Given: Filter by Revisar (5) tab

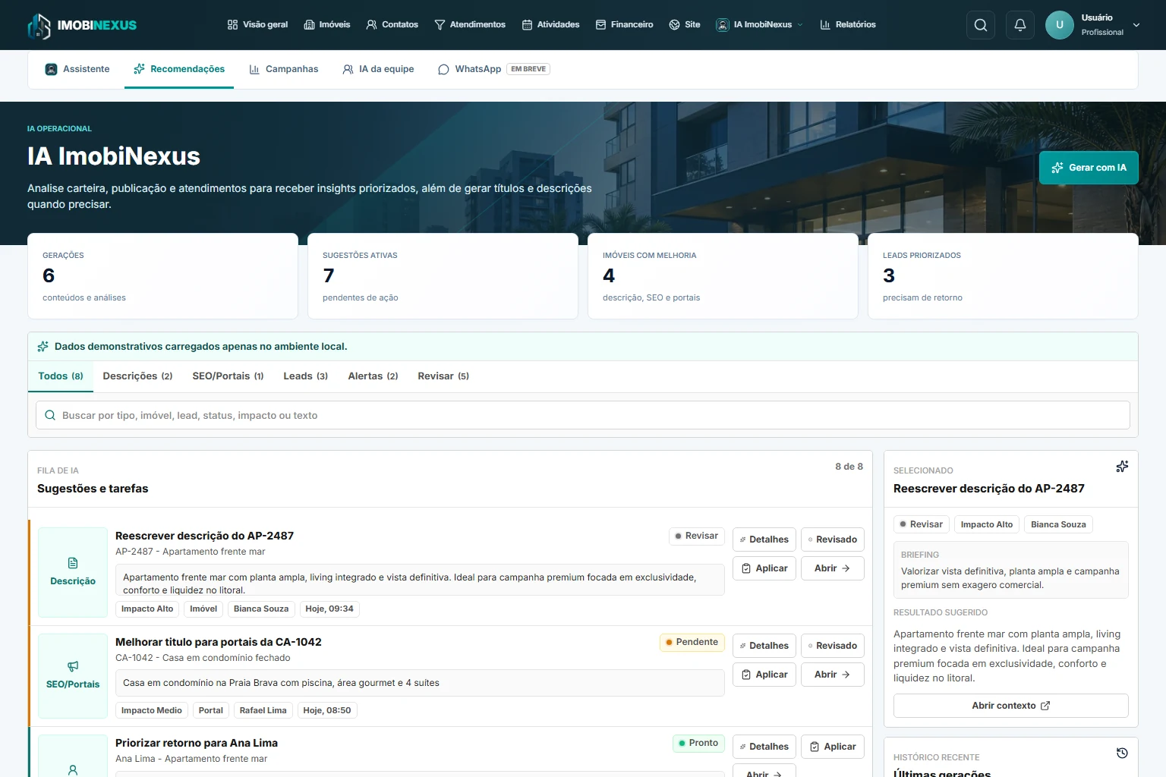Looking at the screenshot, I should [x=443, y=376].
